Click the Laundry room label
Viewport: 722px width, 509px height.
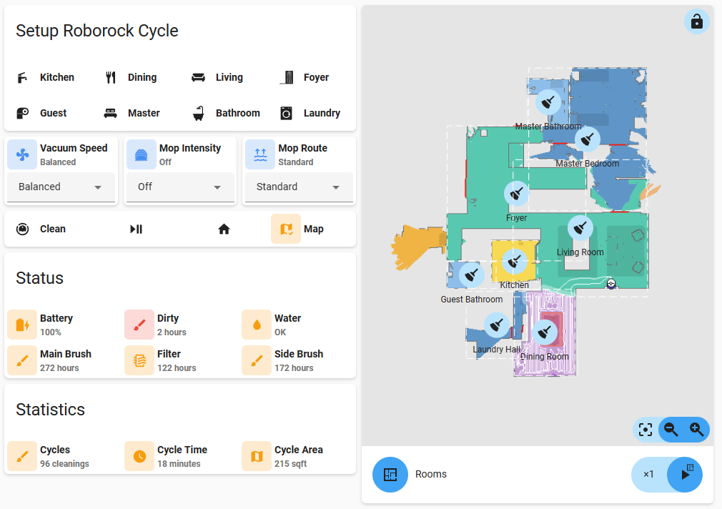[322, 113]
